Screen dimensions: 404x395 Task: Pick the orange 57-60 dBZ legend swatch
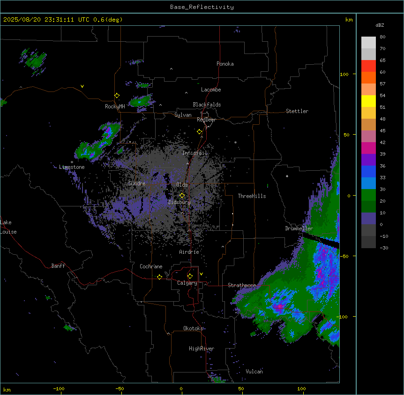368,77
